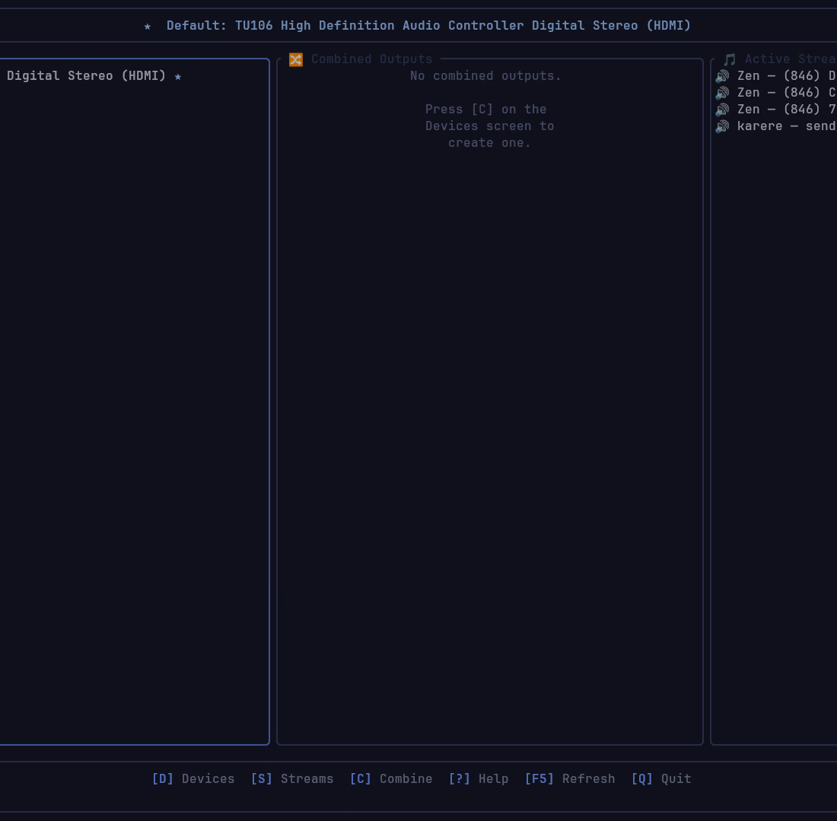The width and height of the screenshot is (837, 821).
Task: Trigger [F5] Refresh
Action: 570,779
